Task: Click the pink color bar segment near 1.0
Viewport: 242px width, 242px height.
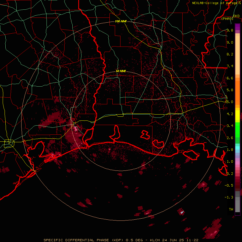Action: click(x=237, y=163)
